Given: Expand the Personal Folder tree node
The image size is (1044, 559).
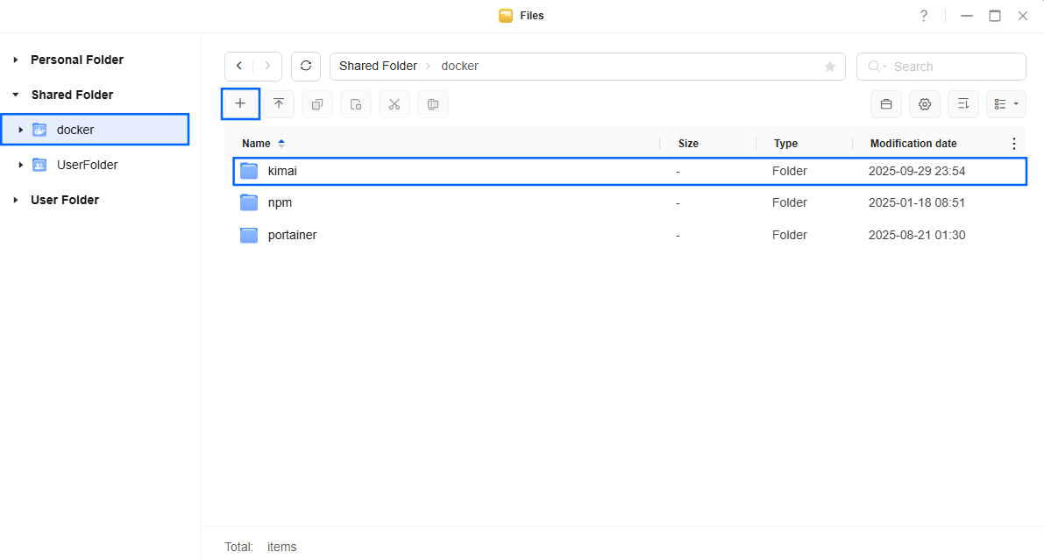Looking at the screenshot, I should (16, 60).
